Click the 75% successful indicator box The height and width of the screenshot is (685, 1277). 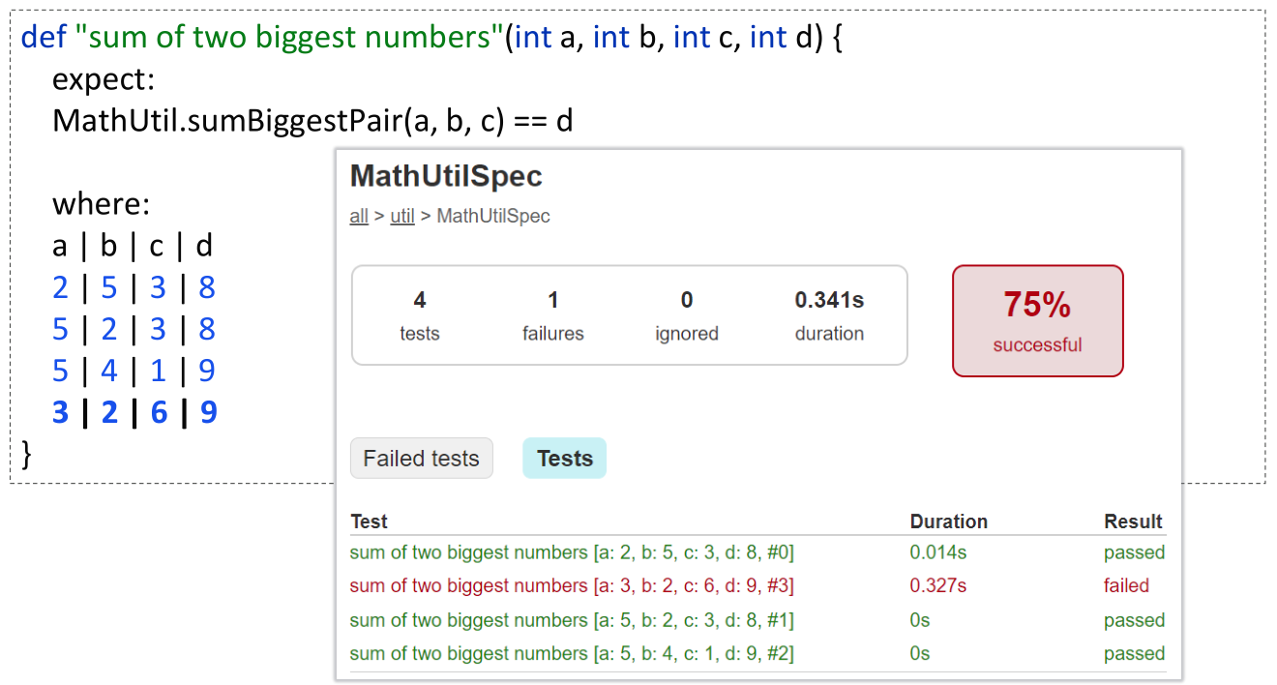point(1037,320)
